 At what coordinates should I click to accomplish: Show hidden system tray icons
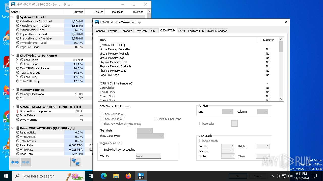coord(272,176)
